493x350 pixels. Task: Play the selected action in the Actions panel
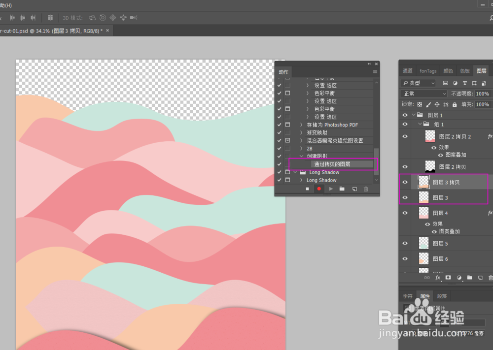[x=331, y=189]
